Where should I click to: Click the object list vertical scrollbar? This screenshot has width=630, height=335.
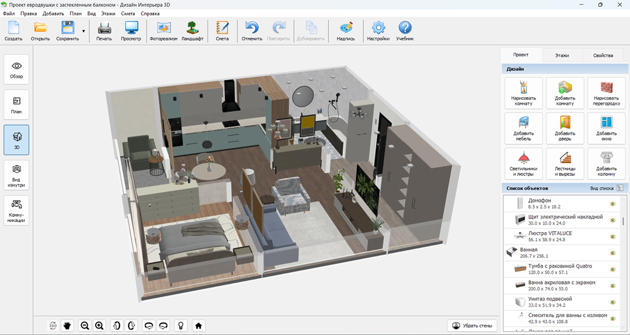click(624, 221)
